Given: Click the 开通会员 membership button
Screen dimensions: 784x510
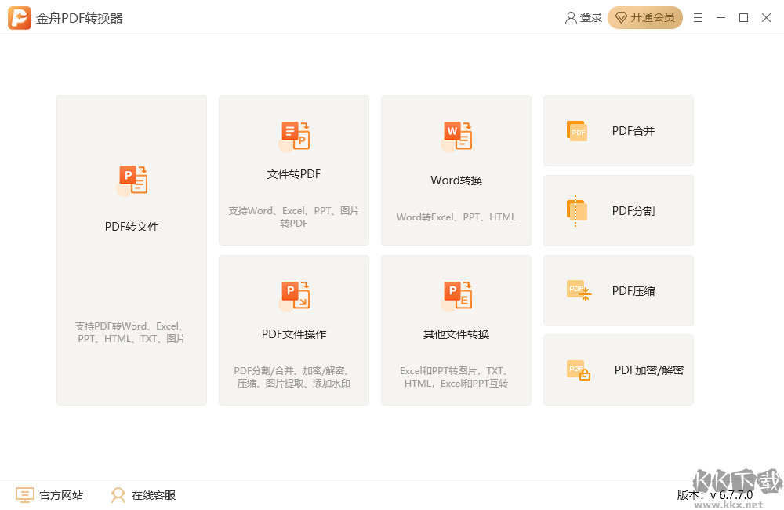Looking at the screenshot, I should pyautogui.click(x=645, y=17).
